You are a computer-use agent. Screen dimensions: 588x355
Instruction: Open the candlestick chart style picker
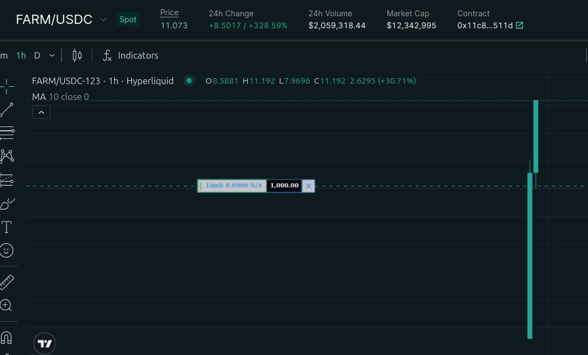click(x=77, y=55)
